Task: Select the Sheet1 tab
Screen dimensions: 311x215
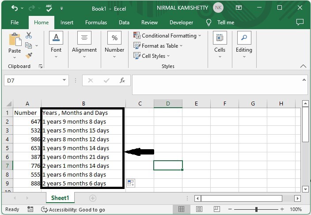Action: tap(60, 198)
